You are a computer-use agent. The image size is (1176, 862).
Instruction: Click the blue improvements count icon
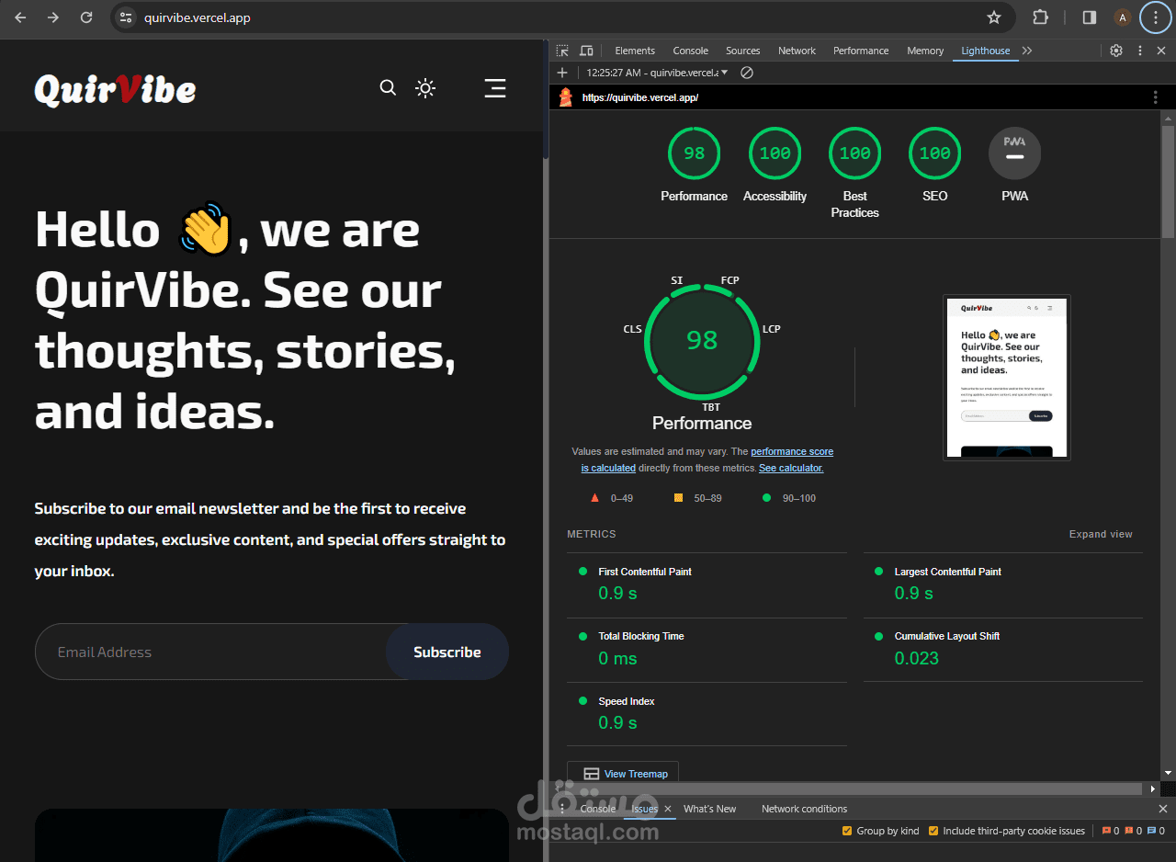point(1156,831)
